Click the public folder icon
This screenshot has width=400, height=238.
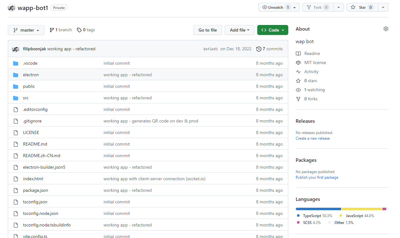point(16,86)
